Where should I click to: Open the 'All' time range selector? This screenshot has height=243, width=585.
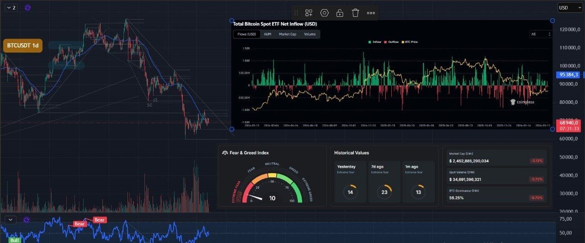540,34
